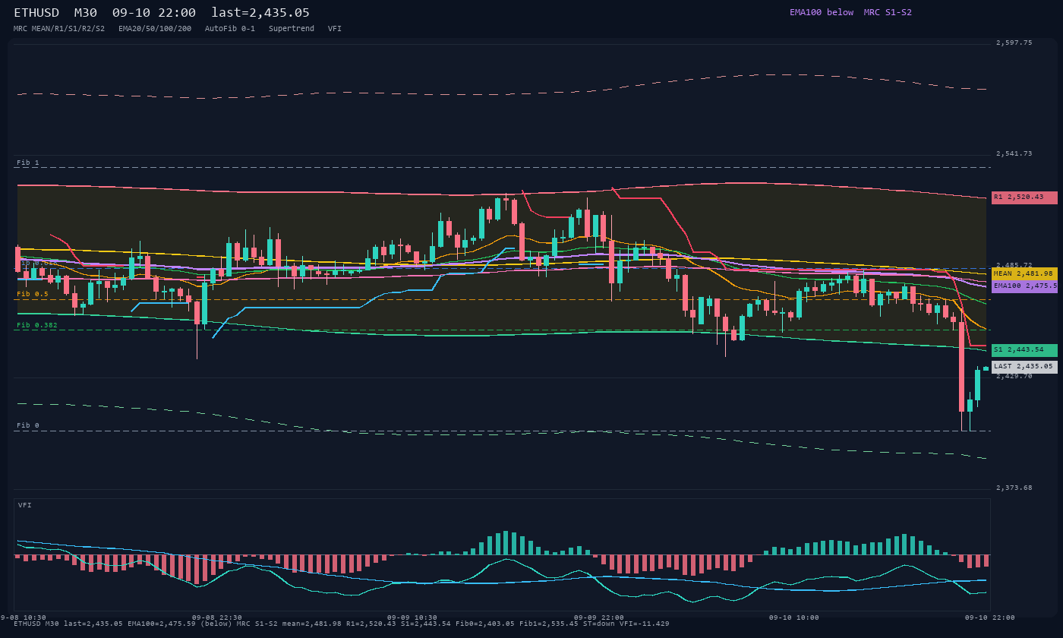Click the Supertrend indicator label

[x=292, y=29]
